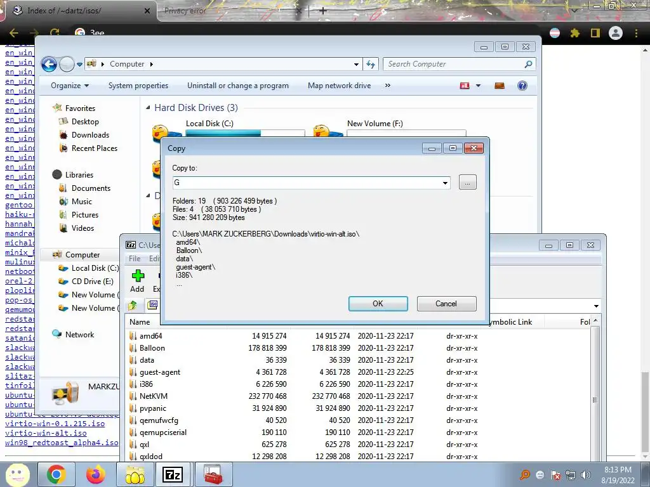Select the amd64 folder in 7-Zip list

pyautogui.click(x=150, y=336)
